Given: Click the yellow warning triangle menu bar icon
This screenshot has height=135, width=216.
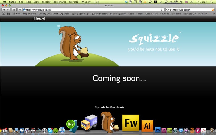Looking at the screenshot, I should [145, 2].
